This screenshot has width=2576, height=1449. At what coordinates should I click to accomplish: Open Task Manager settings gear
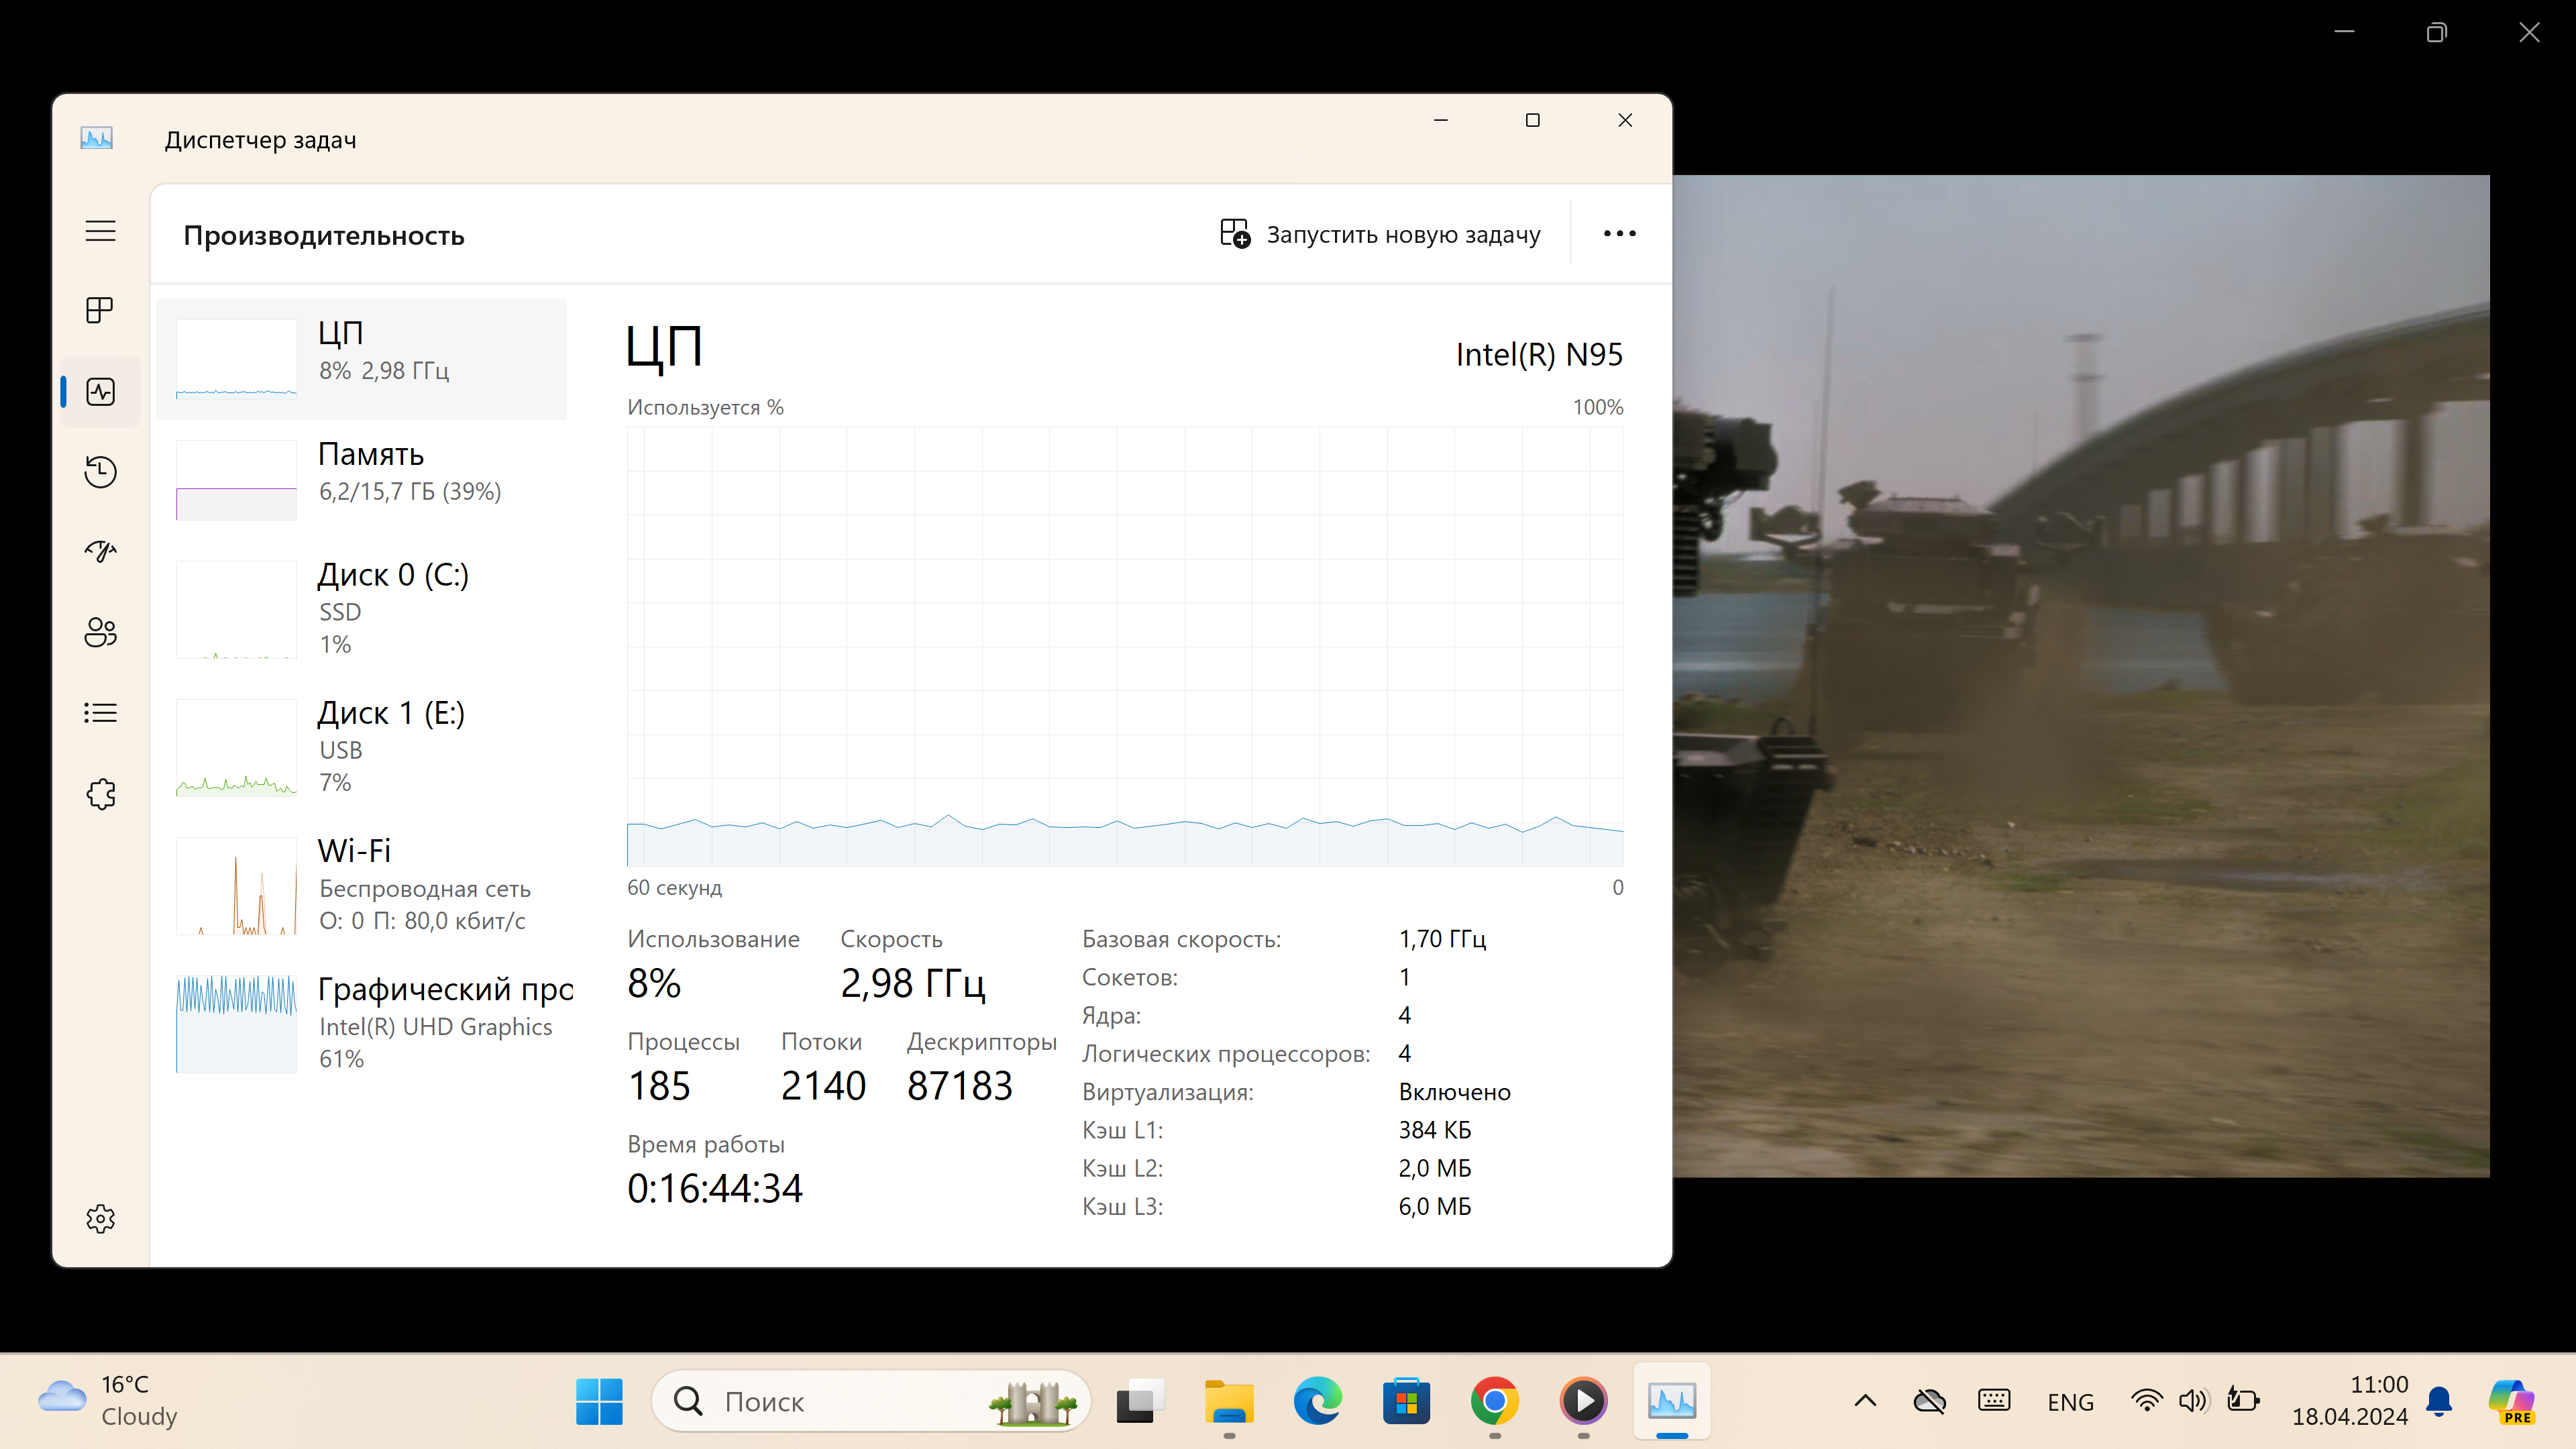[x=100, y=1218]
